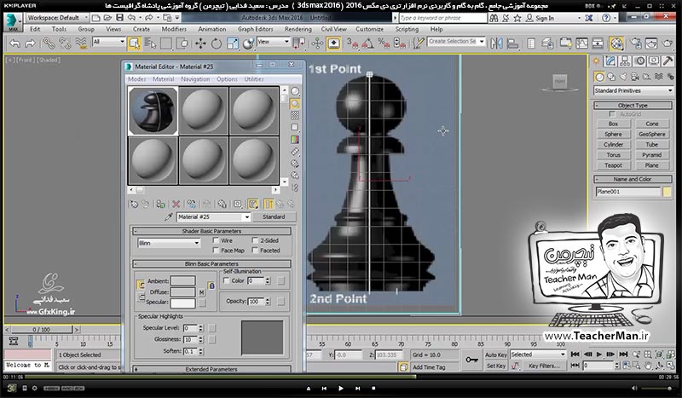Image resolution: width=682 pixels, height=398 pixels.
Task: Open Select by Name list
Action: tap(150, 43)
